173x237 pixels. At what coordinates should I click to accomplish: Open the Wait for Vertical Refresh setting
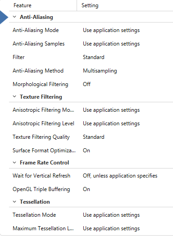point(120,176)
